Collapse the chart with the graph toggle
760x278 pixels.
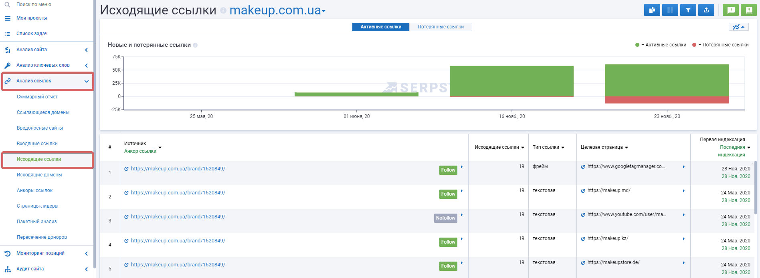[x=738, y=27]
